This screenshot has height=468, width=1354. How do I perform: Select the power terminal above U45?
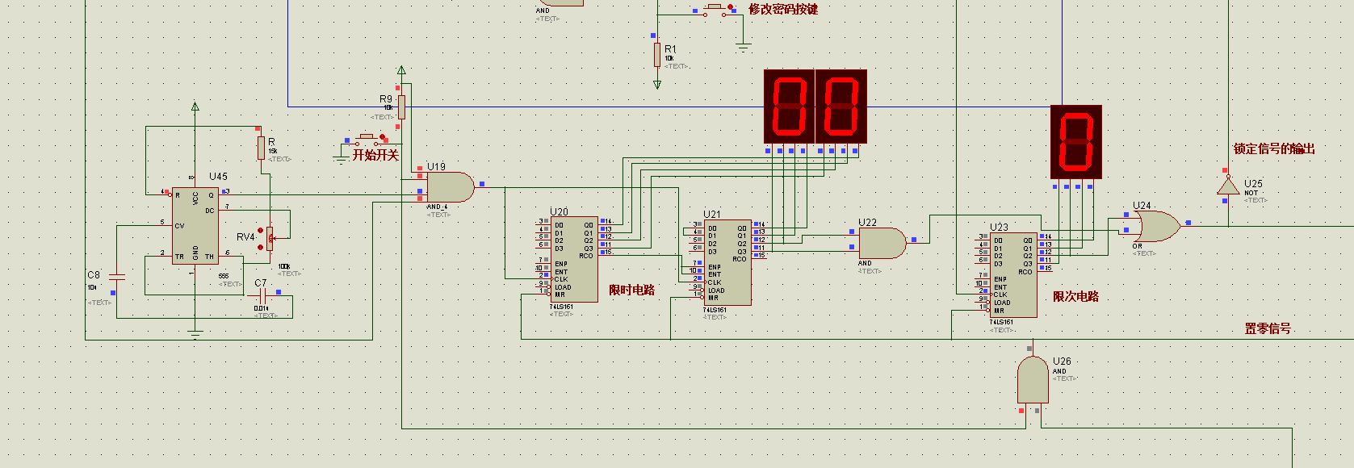pyautogui.click(x=195, y=106)
